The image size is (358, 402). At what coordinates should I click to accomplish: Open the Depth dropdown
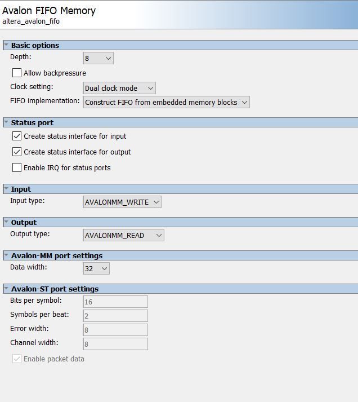[x=98, y=58]
